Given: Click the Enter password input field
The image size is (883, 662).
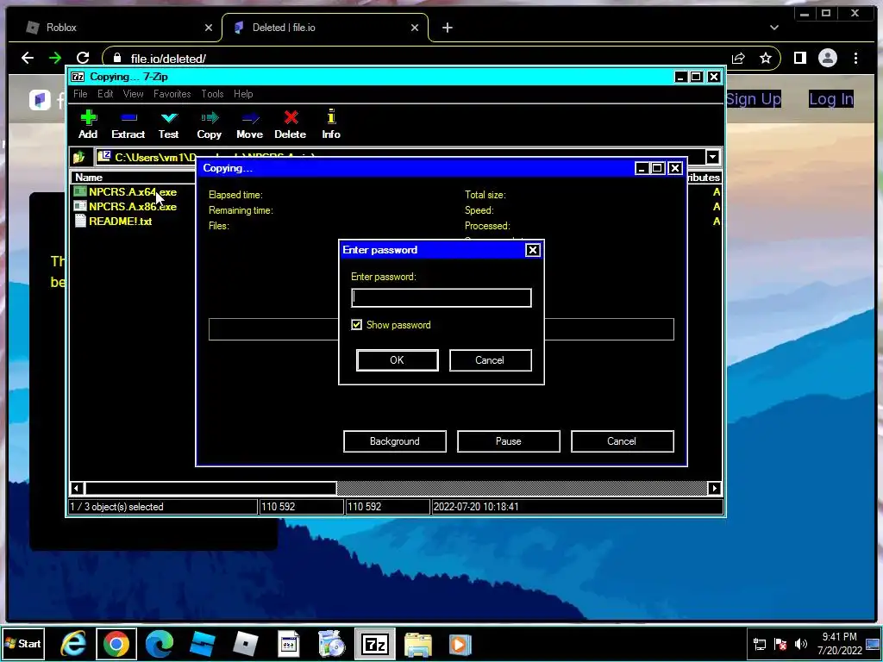Looking at the screenshot, I should [x=441, y=297].
